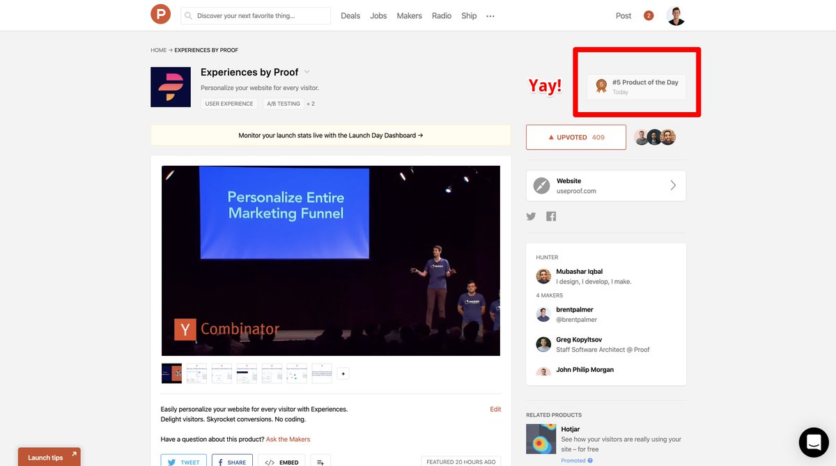Screen dimensions: 836x466
Task: Click the chevron arrow on Website card
Action: click(x=673, y=185)
